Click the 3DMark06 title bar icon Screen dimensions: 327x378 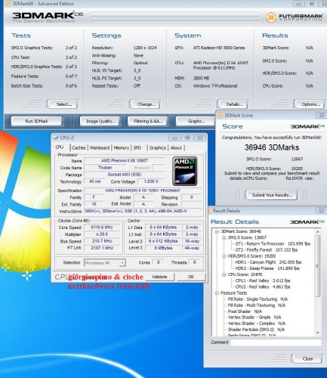[x=8, y=4]
